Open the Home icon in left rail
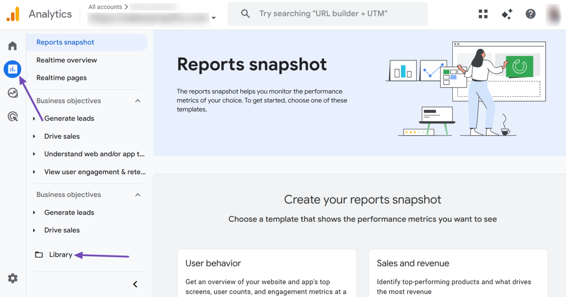566x297 pixels. click(13, 46)
